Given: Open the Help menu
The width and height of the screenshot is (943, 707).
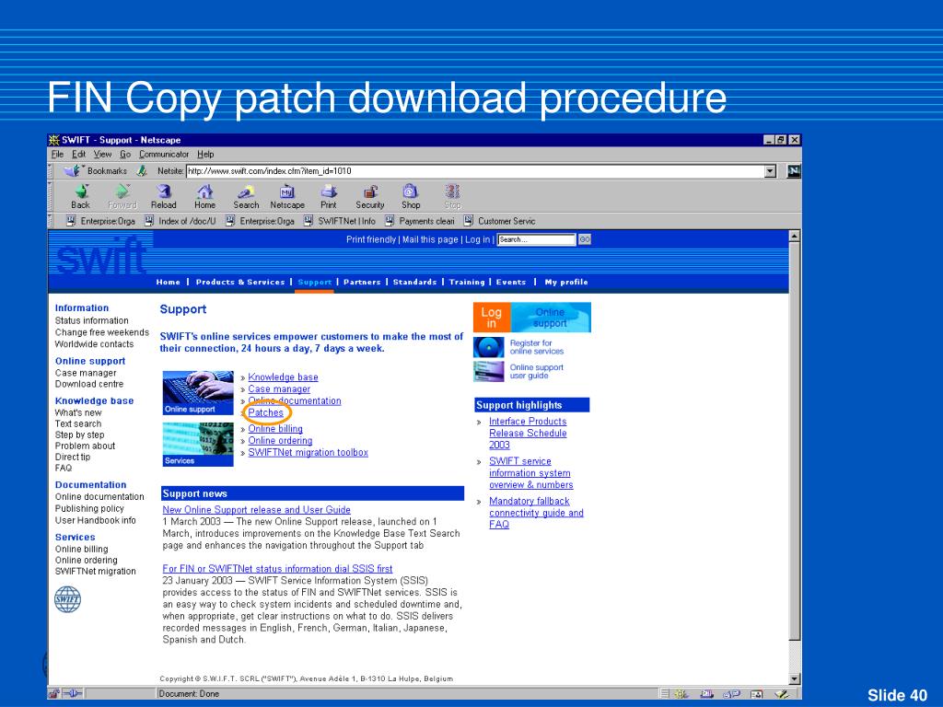Looking at the screenshot, I should pyautogui.click(x=205, y=155).
